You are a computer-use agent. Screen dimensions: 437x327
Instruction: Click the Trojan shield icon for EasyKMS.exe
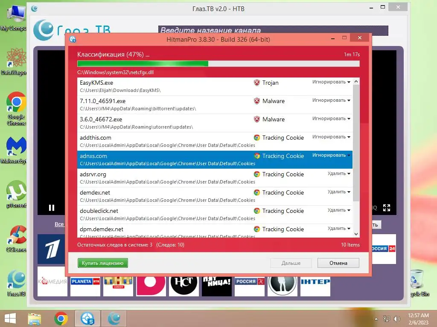click(x=256, y=83)
